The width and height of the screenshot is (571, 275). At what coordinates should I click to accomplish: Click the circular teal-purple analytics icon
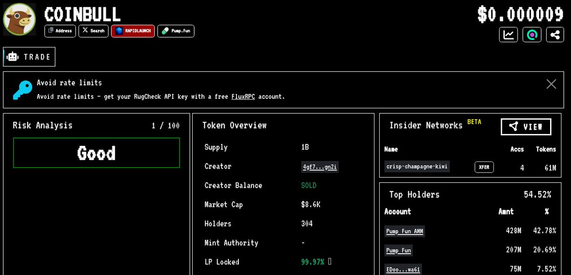(x=532, y=35)
